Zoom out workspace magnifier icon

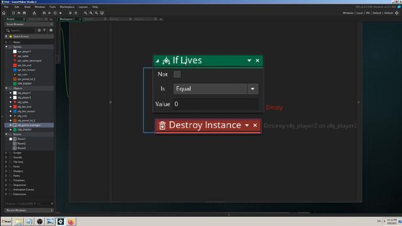[85, 13]
